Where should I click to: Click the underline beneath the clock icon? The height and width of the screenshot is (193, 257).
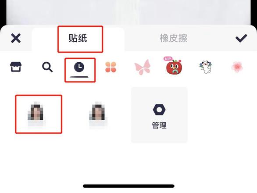coord(79,77)
